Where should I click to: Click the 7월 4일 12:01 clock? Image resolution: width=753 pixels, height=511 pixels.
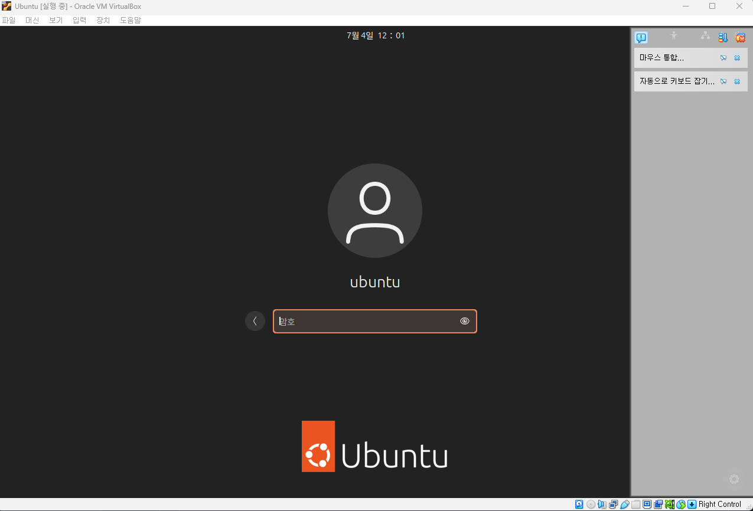(x=376, y=35)
